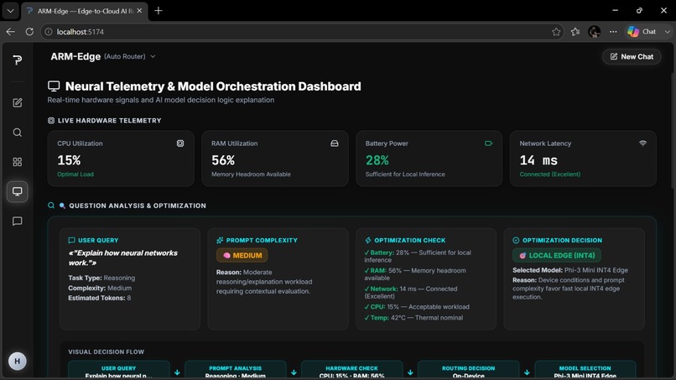Expand the Copilot Chat dropdown arrow
Screen dimensions: 676x380
coord(667,32)
